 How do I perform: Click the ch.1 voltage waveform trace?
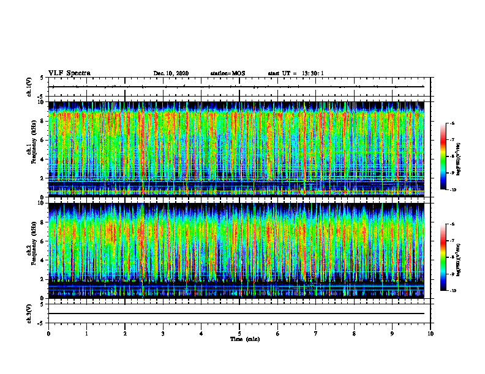[x=236, y=87]
